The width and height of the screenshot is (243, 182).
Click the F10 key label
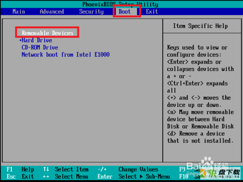[184, 177]
